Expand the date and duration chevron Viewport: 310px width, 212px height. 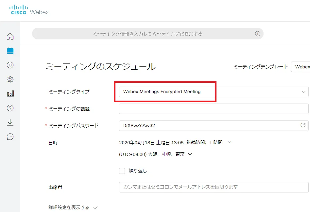click(x=229, y=142)
